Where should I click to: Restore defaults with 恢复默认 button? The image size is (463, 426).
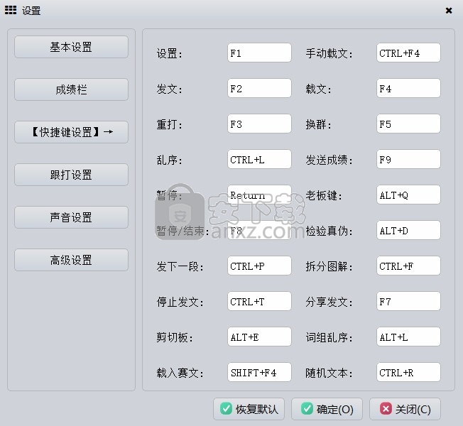[249, 409]
